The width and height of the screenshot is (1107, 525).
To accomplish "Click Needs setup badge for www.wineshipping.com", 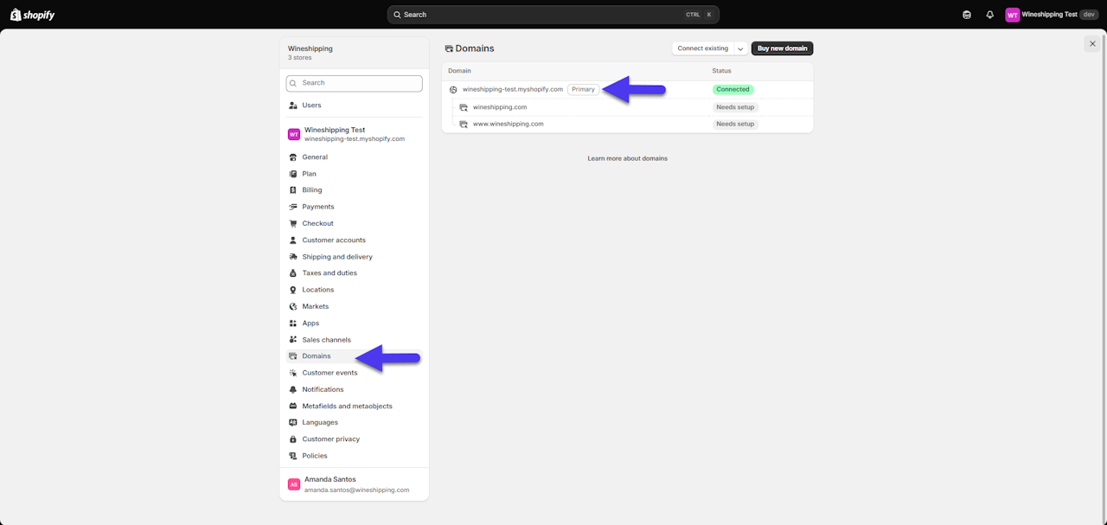I will pyautogui.click(x=736, y=124).
